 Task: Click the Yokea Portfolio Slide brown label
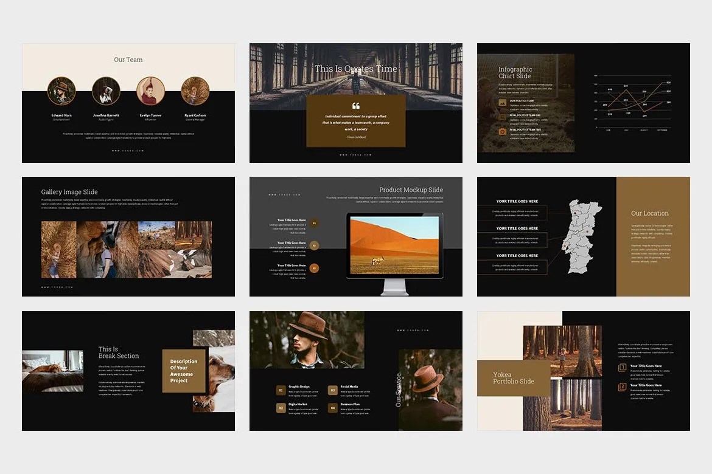[514, 378]
